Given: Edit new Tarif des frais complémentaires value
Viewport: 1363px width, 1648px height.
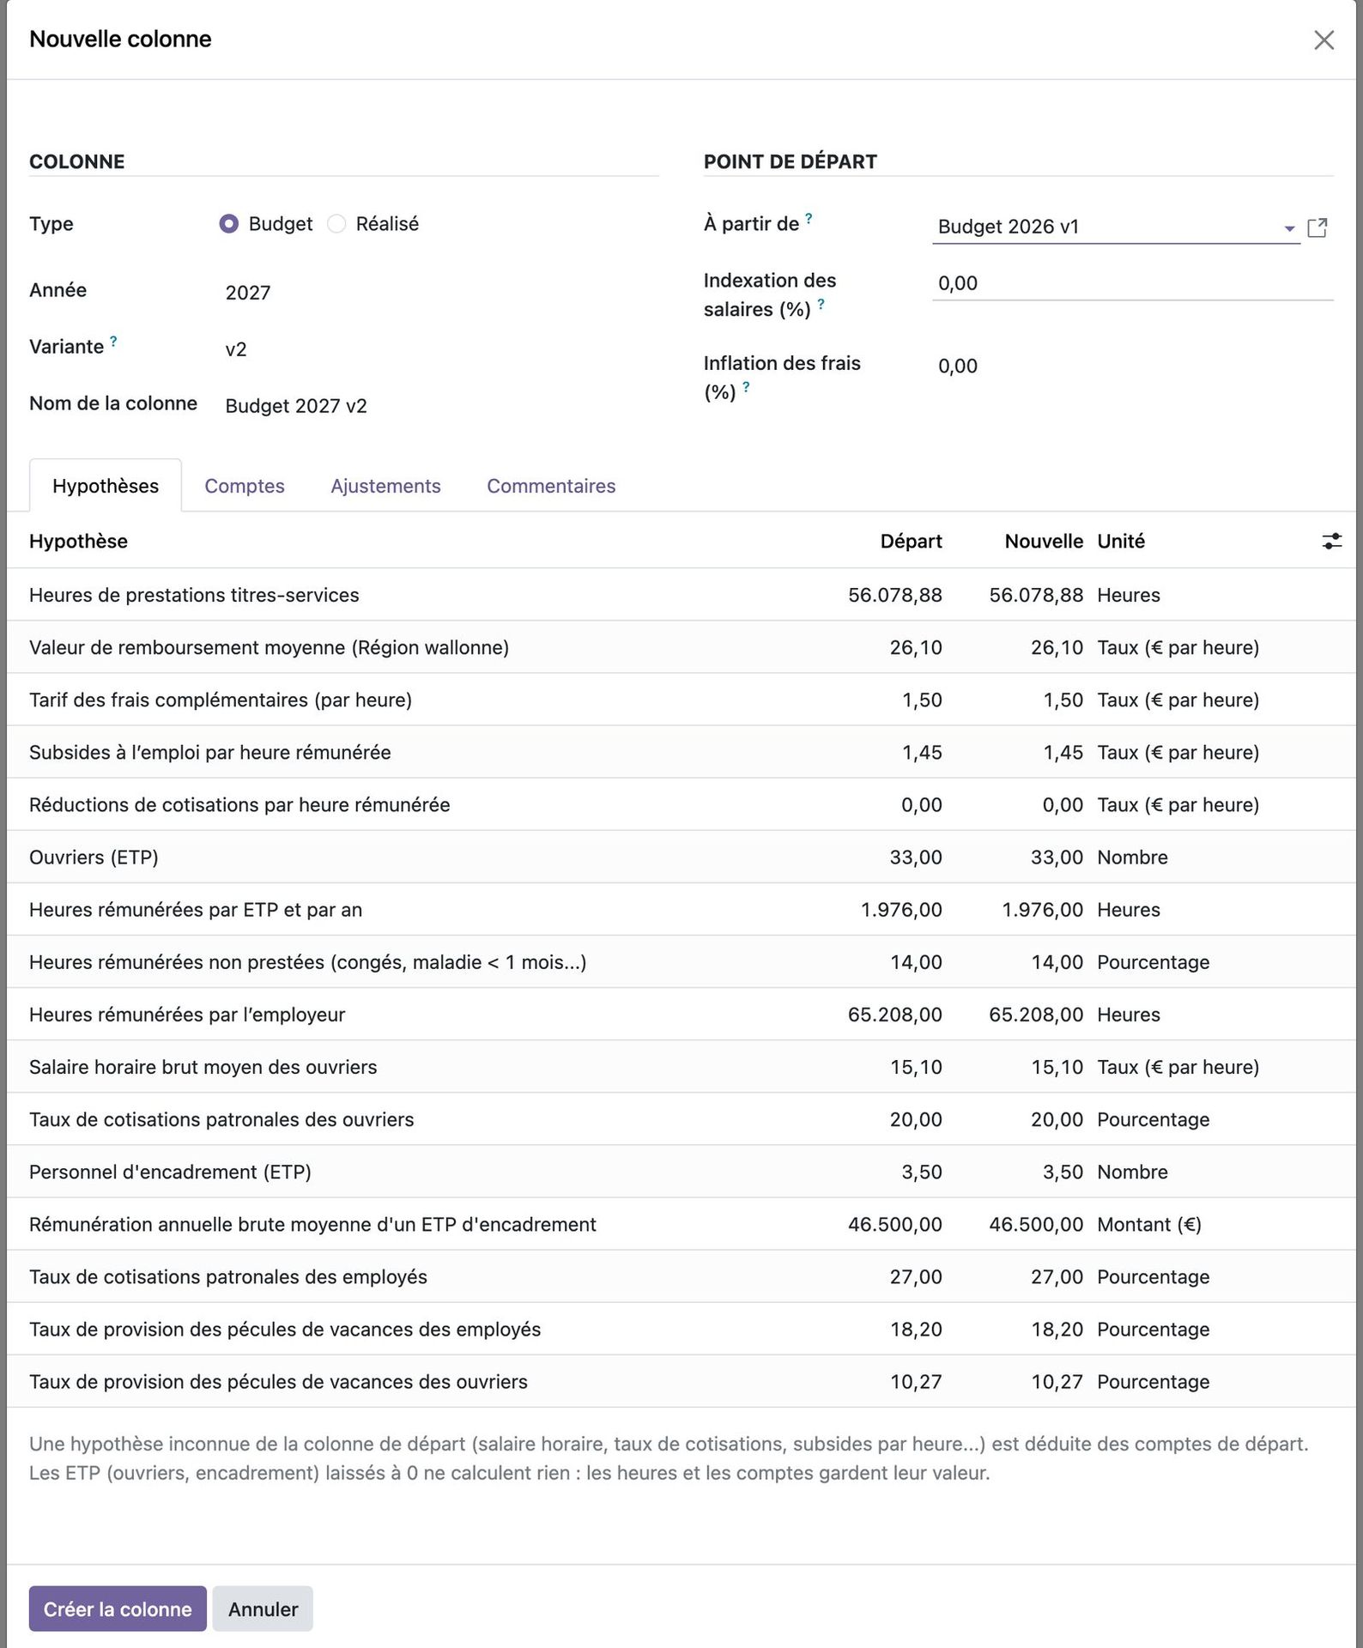Looking at the screenshot, I should (x=1063, y=700).
